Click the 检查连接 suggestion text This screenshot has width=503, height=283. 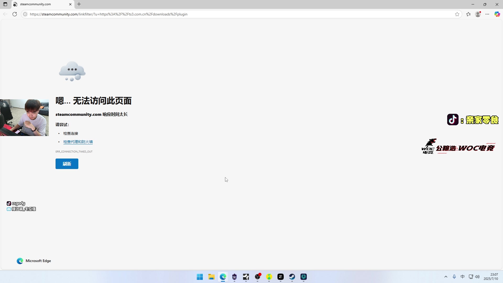[x=71, y=133]
